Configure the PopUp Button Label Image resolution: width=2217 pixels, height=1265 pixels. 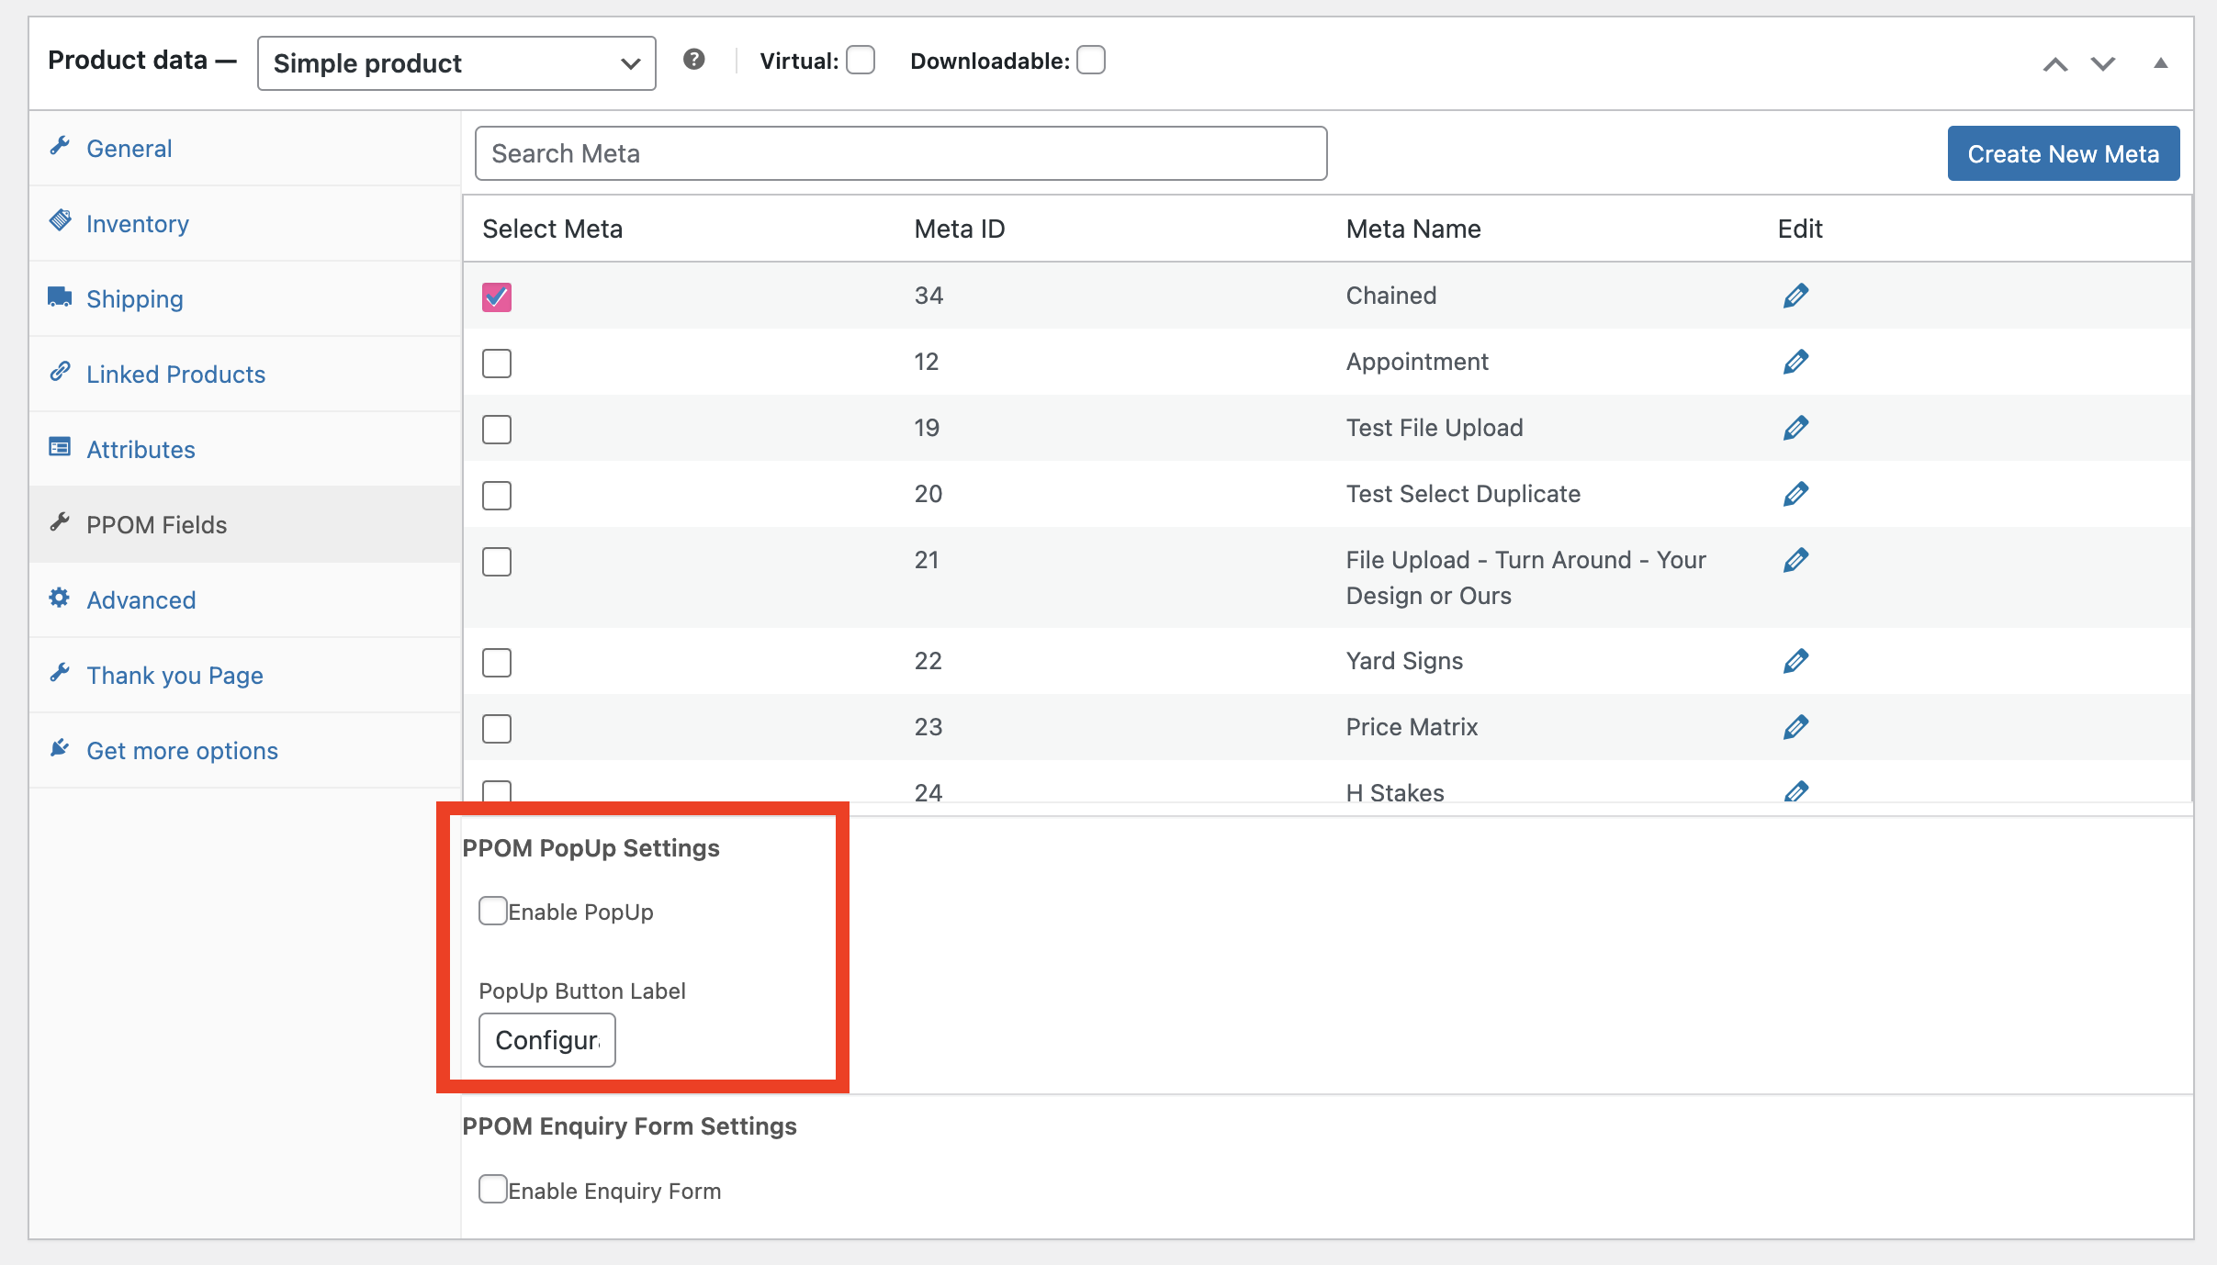pyautogui.click(x=546, y=1039)
